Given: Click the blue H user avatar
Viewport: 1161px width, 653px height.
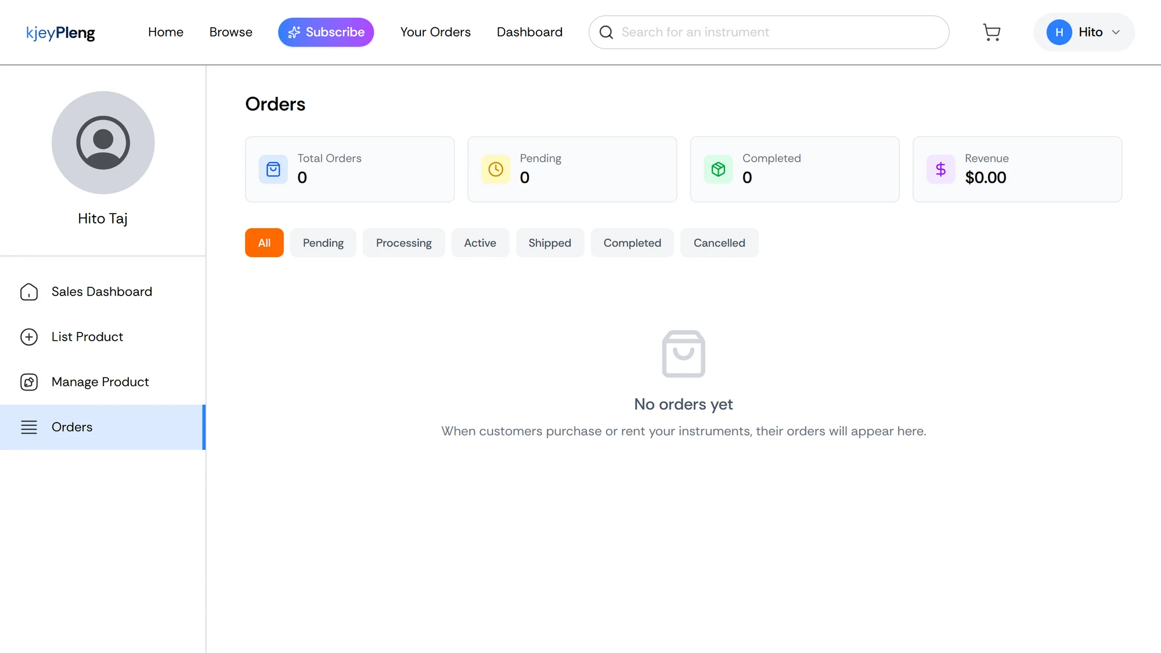Looking at the screenshot, I should 1059,33.
